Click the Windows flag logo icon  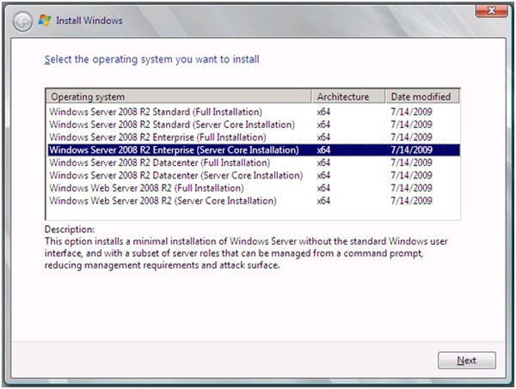45,21
